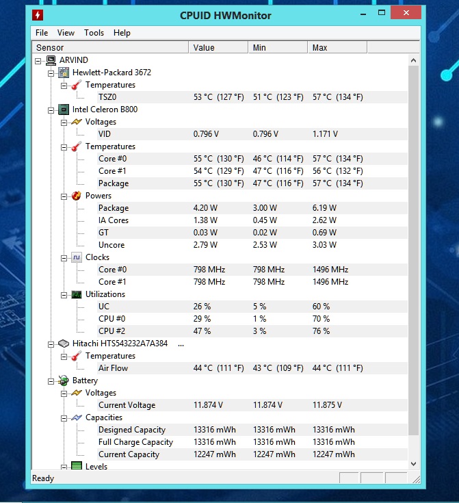This screenshot has width=459, height=503.
Task: Minimize the HWMonitor window
Action: tap(363, 14)
